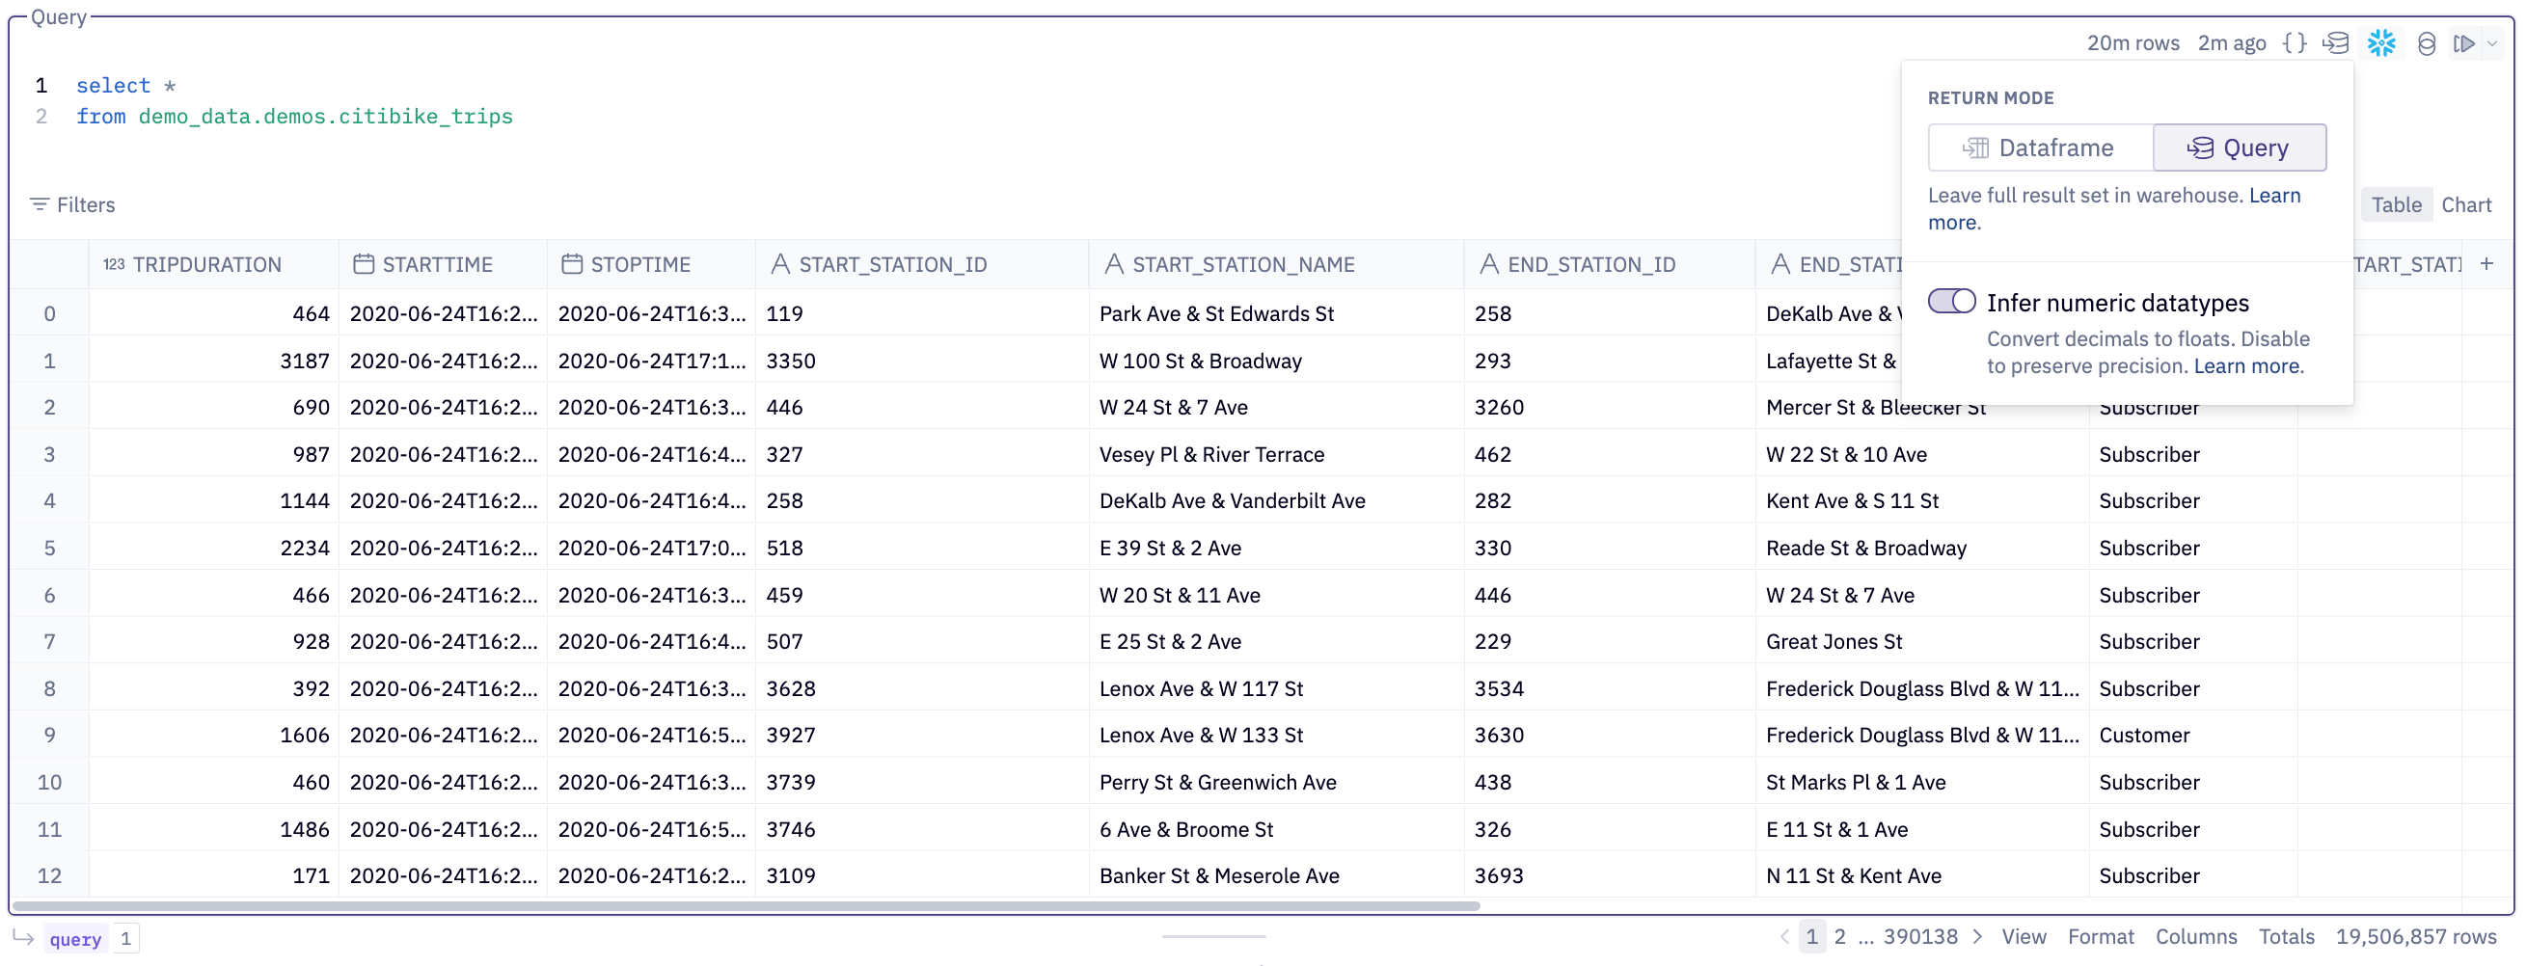Viewport: 2527px width, 966px height.
Task: Switch to the Chart view tab
Action: (x=2465, y=205)
